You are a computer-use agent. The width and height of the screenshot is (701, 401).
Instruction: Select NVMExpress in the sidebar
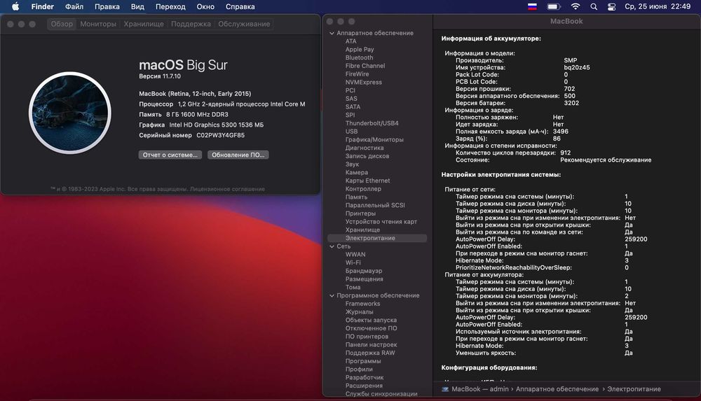coord(363,82)
